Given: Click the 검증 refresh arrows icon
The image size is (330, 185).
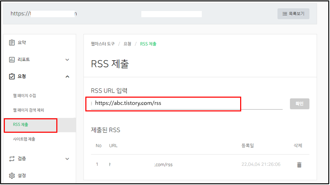Looking at the screenshot, I should point(12,159).
